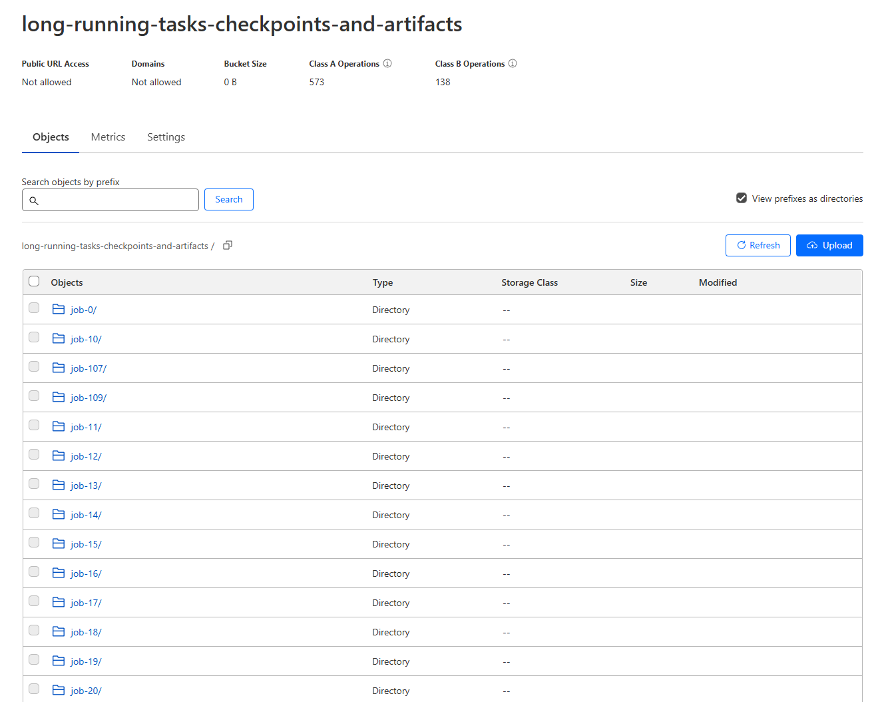Open the job-20/ directory link

coord(86,691)
